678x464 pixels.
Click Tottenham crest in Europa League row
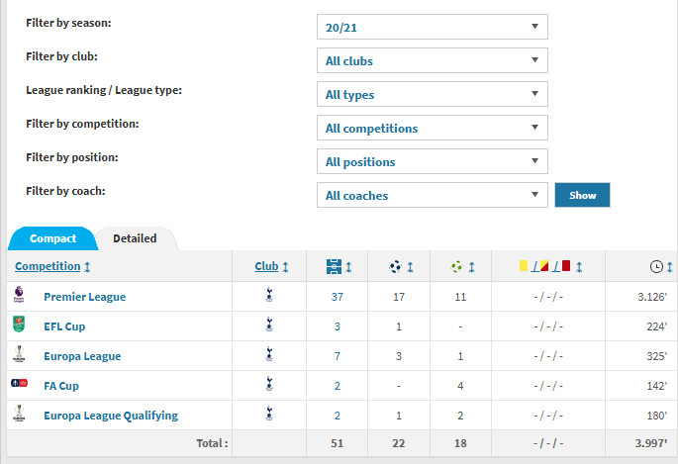[268, 355]
